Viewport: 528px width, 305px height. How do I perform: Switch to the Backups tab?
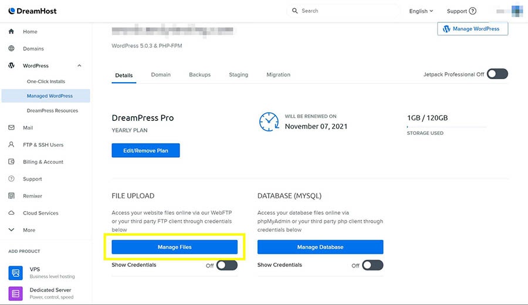pyautogui.click(x=199, y=75)
